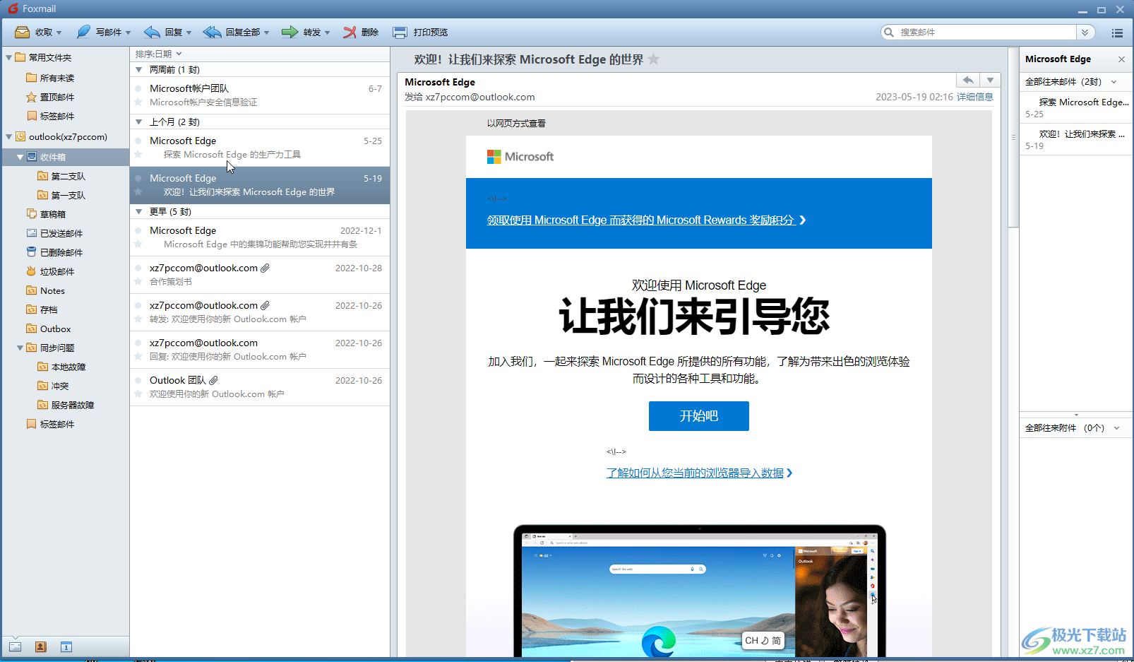Collapse the 两周前 (1 封) group
Screen dimensions: 1134x662
coord(139,70)
